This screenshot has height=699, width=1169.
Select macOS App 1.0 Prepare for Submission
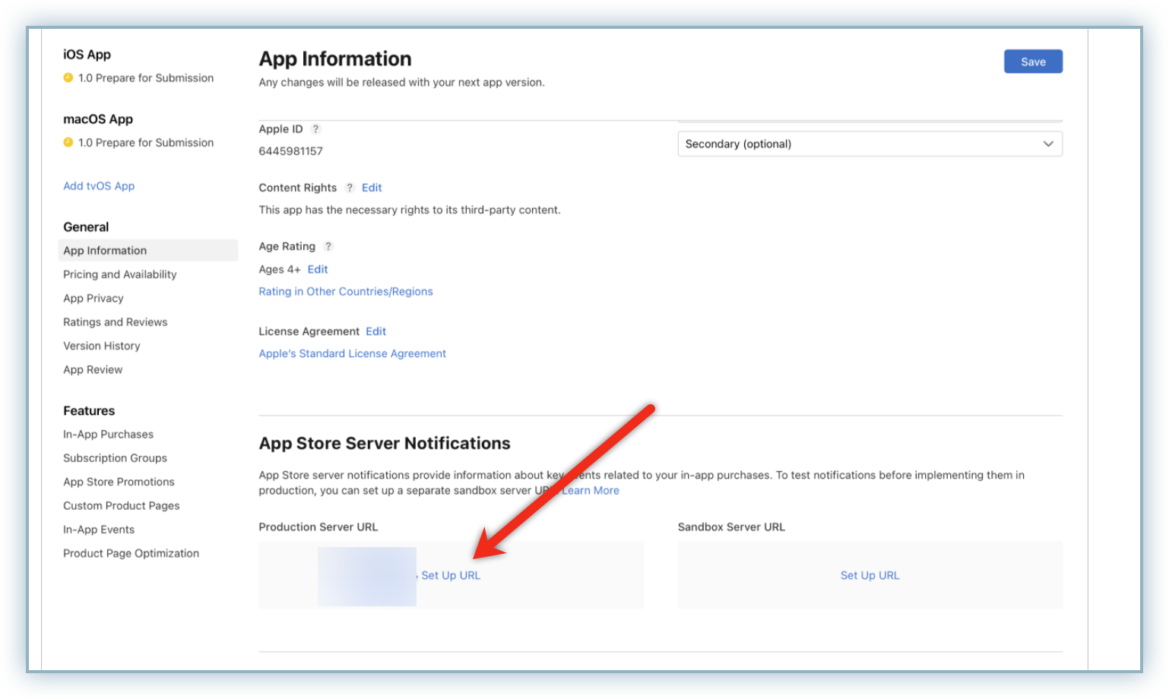point(145,142)
